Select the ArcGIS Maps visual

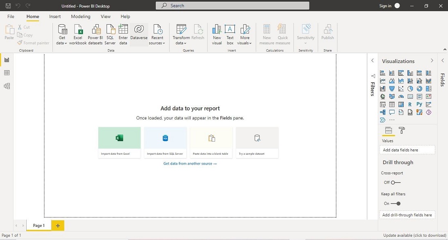tap(419, 112)
